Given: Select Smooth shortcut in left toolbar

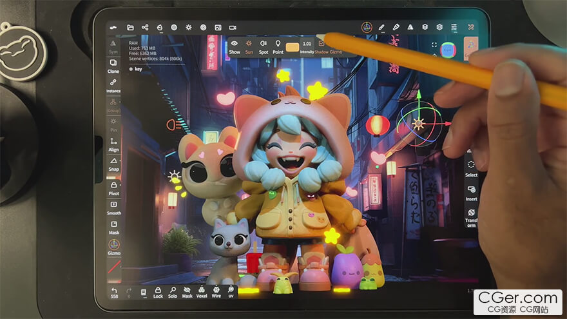Looking at the screenshot, I should 114,208.
